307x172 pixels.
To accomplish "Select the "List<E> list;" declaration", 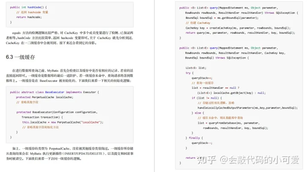I will click(196, 68).
